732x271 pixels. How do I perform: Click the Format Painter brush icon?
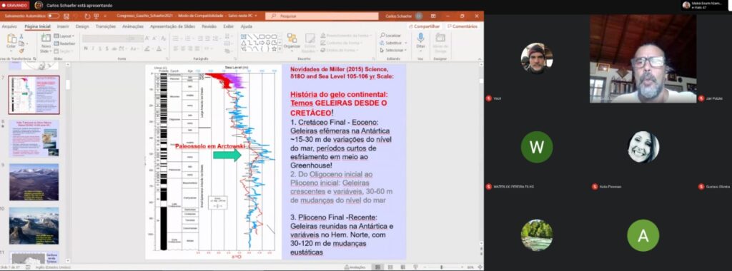coord(21,51)
